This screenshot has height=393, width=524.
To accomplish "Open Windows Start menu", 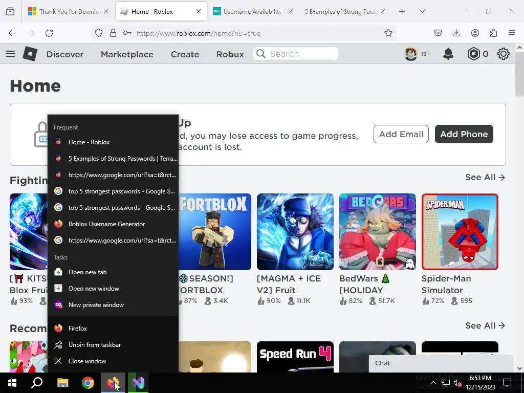I will (12, 383).
